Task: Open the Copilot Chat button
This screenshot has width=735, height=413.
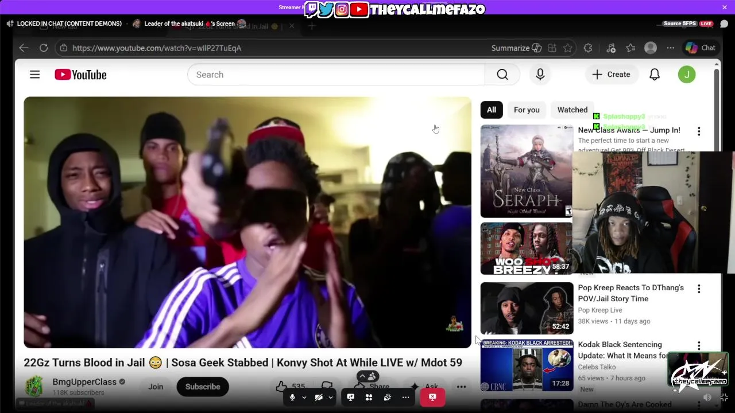Action: click(x=701, y=48)
